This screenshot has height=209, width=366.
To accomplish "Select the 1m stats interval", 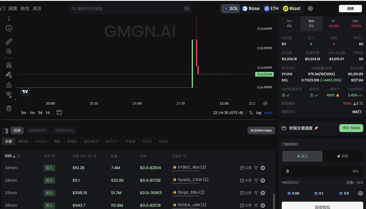I will (x=289, y=23).
